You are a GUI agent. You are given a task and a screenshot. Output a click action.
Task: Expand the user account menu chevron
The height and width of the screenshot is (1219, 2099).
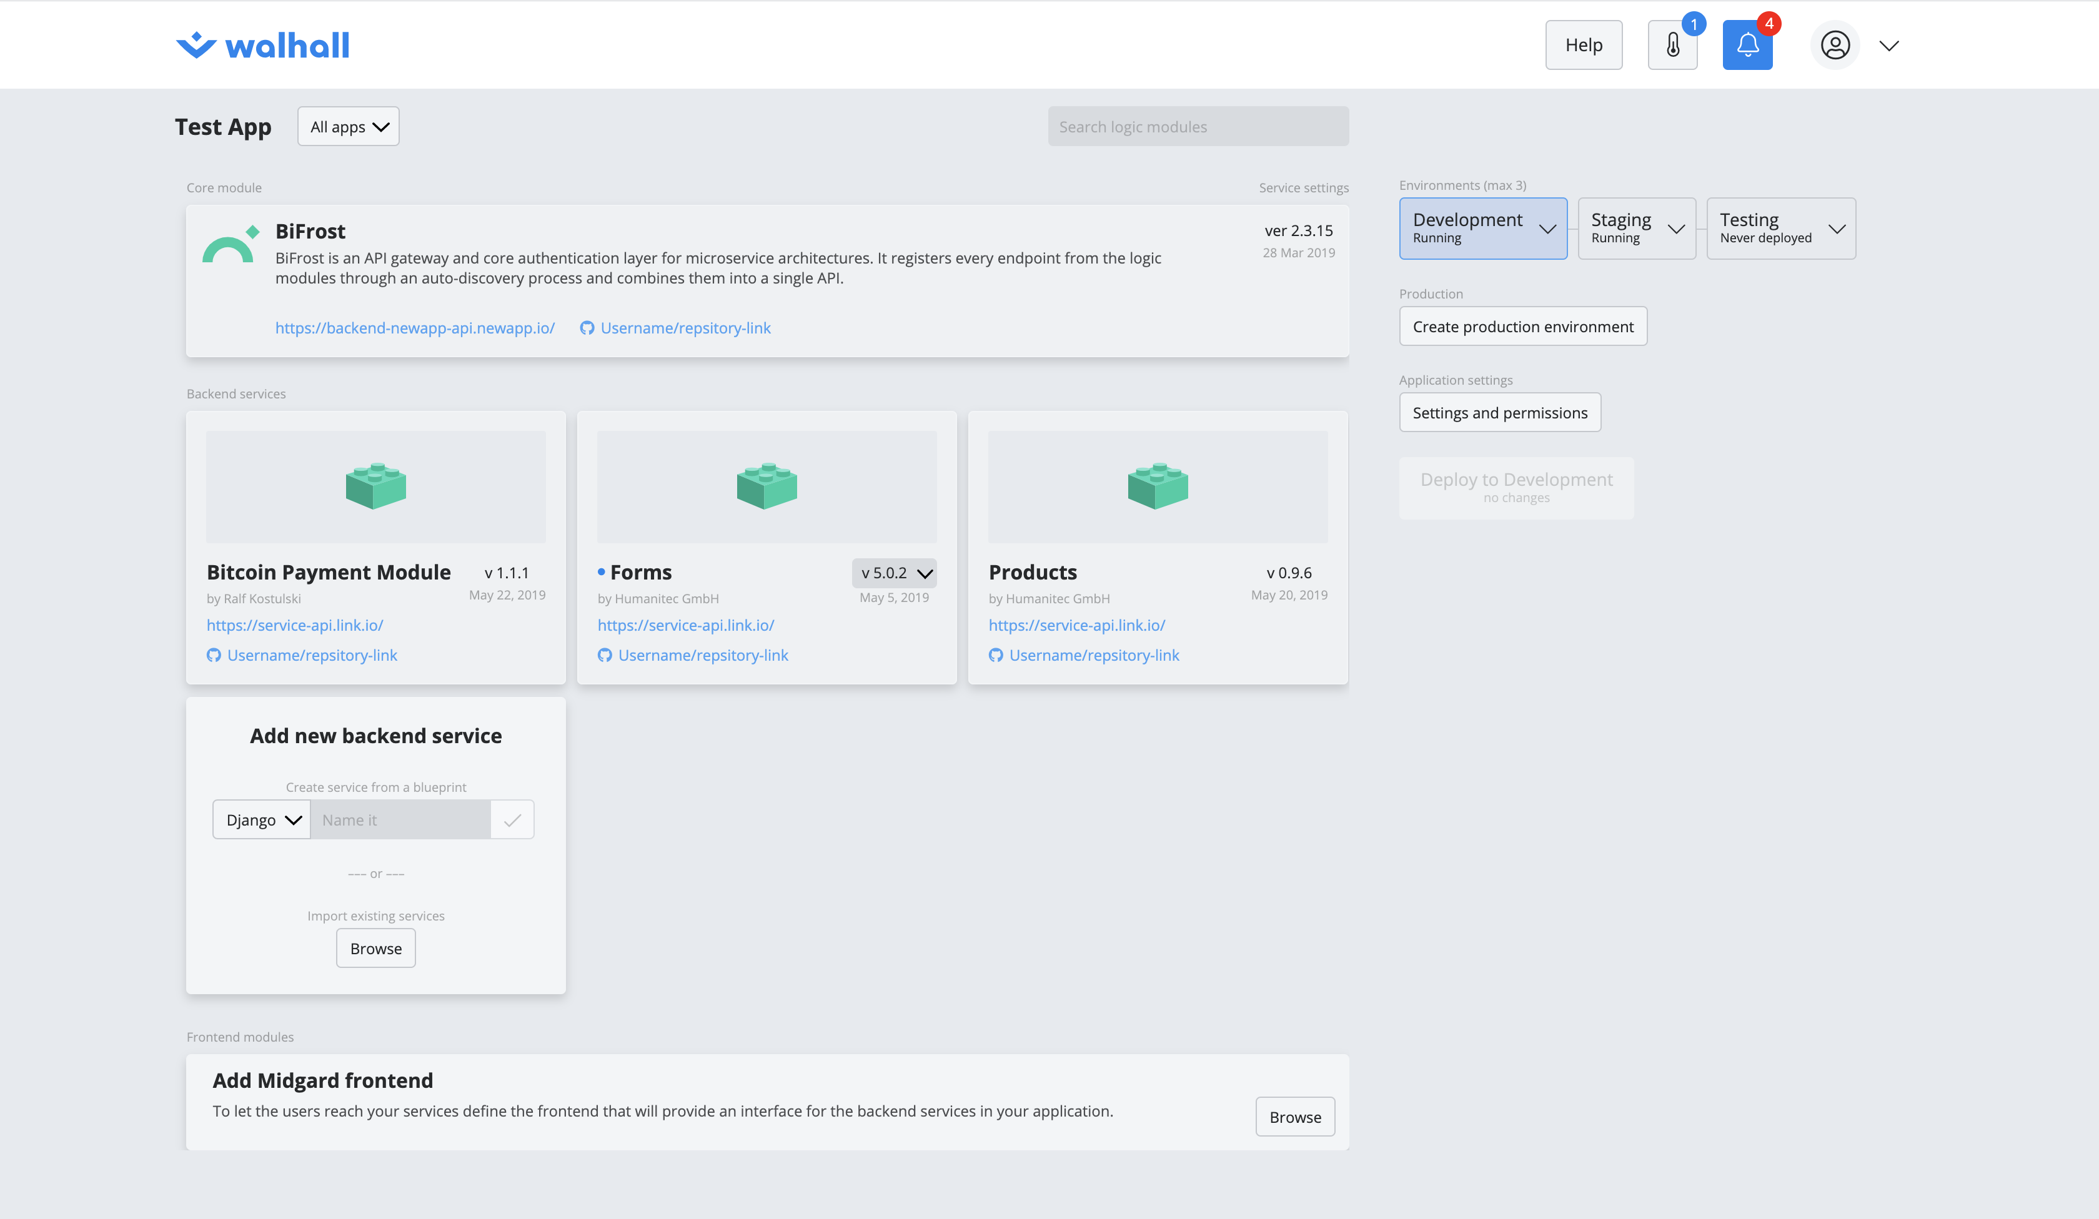[x=1888, y=45]
